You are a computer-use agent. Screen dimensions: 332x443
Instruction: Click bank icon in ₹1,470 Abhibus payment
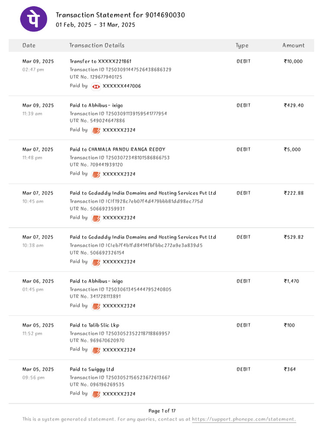(96, 306)
